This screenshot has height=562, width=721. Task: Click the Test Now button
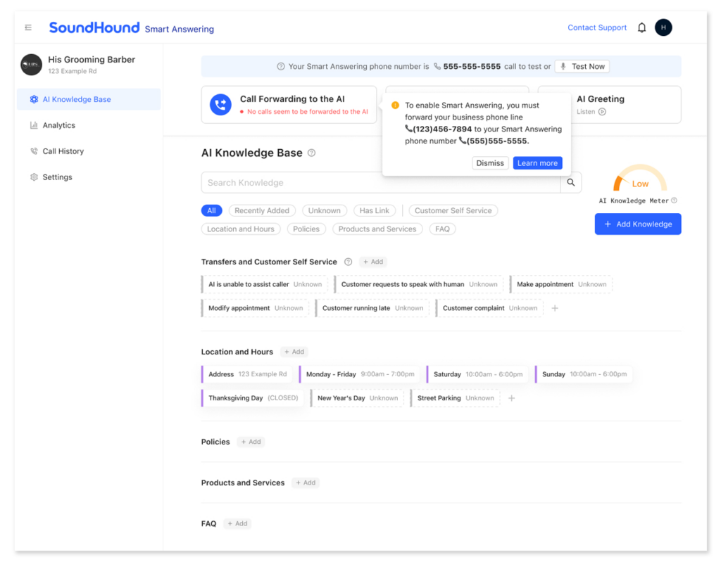pyautogui.click(x=582, y=66)
